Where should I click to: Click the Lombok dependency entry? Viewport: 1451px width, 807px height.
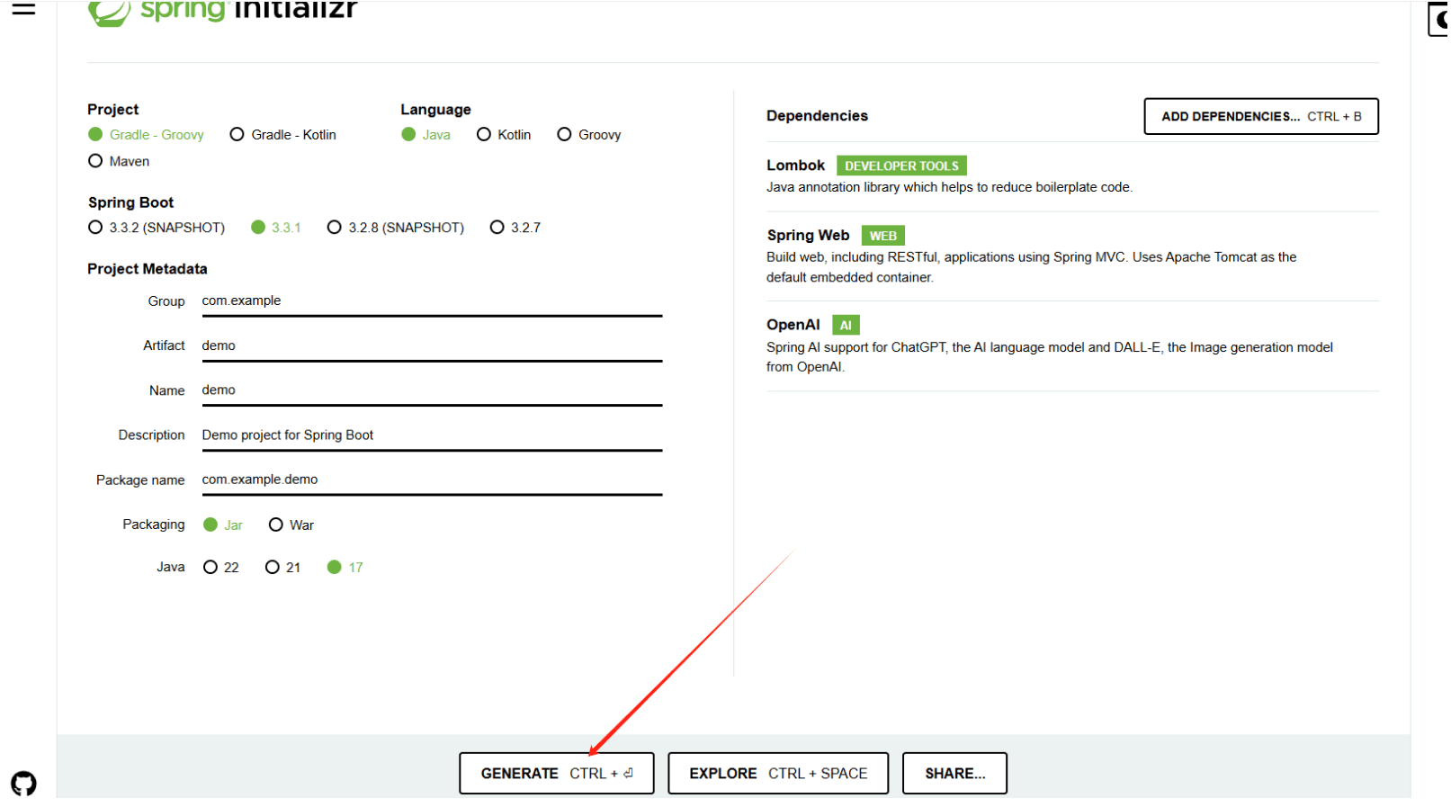(1072, 176)
